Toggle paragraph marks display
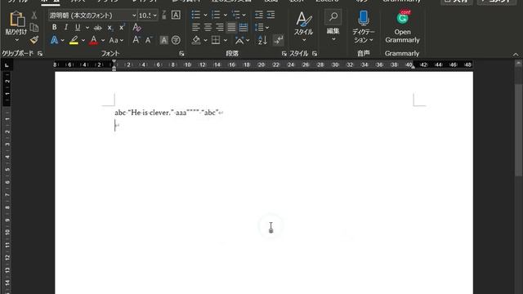 coord(278,40)
